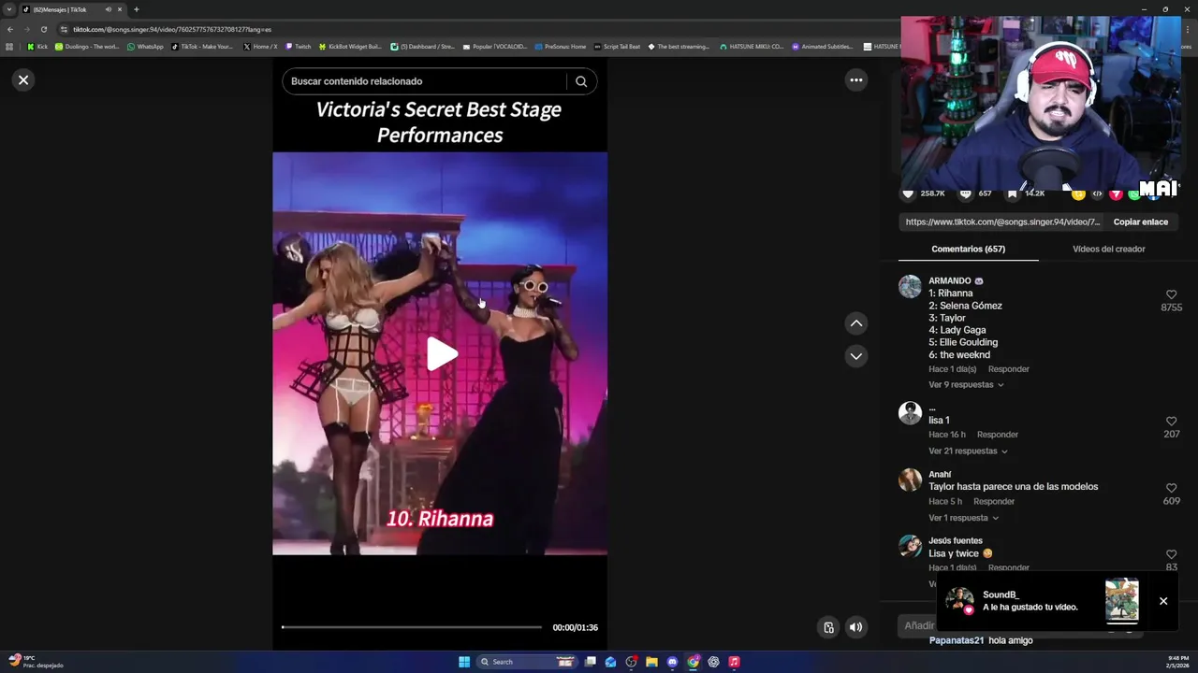Click 'Responder' under ARMANDO's comment
1198x673 pixels.
pos(1008,369)
